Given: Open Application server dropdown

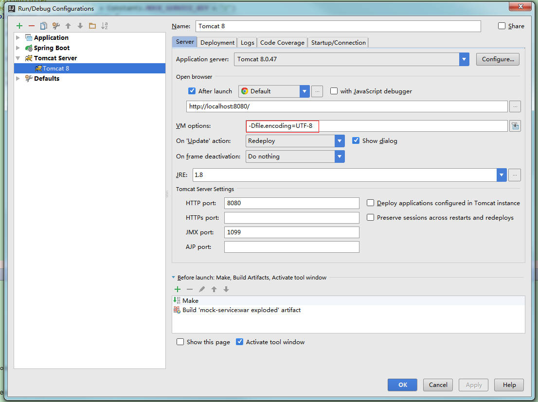Looking at the screenshot, I should 464,59.
